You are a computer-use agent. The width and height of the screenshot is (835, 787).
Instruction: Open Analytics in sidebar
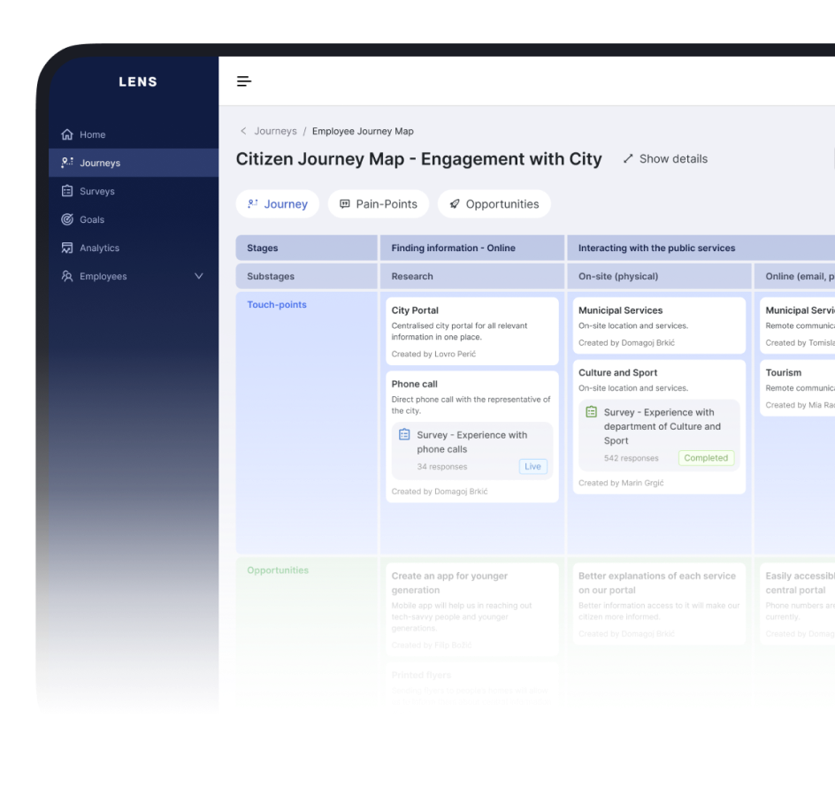pyautogui.click(x=99, y=248)
